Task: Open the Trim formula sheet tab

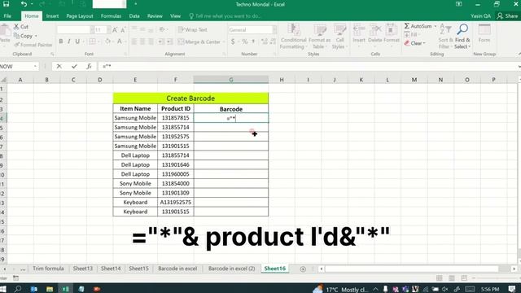Action: [x=48, y=269]
